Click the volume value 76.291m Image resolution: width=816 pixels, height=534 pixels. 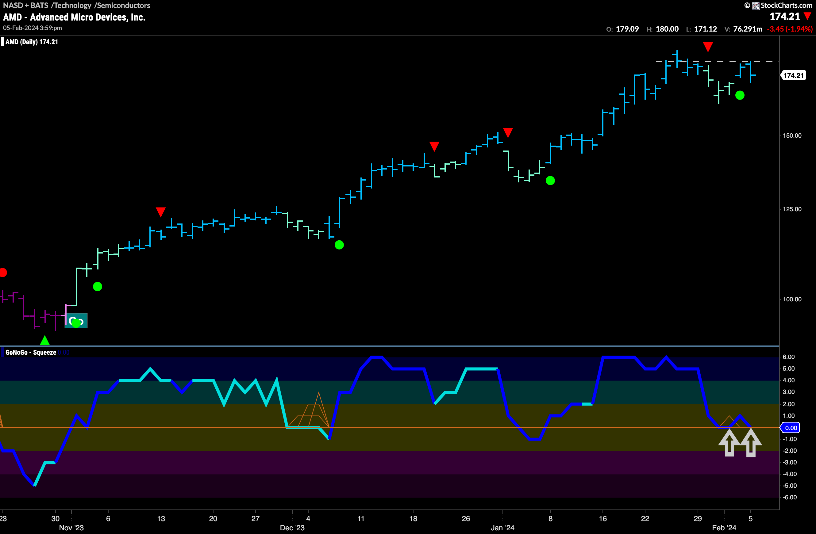[748, 29]
